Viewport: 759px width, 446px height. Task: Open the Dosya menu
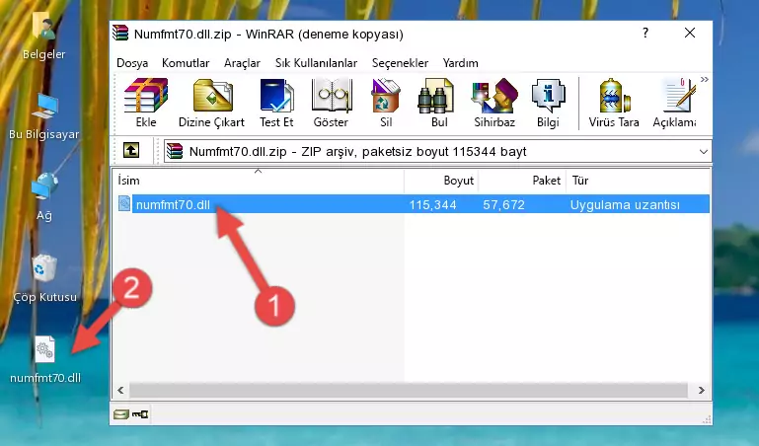click(x=132, y=63)
